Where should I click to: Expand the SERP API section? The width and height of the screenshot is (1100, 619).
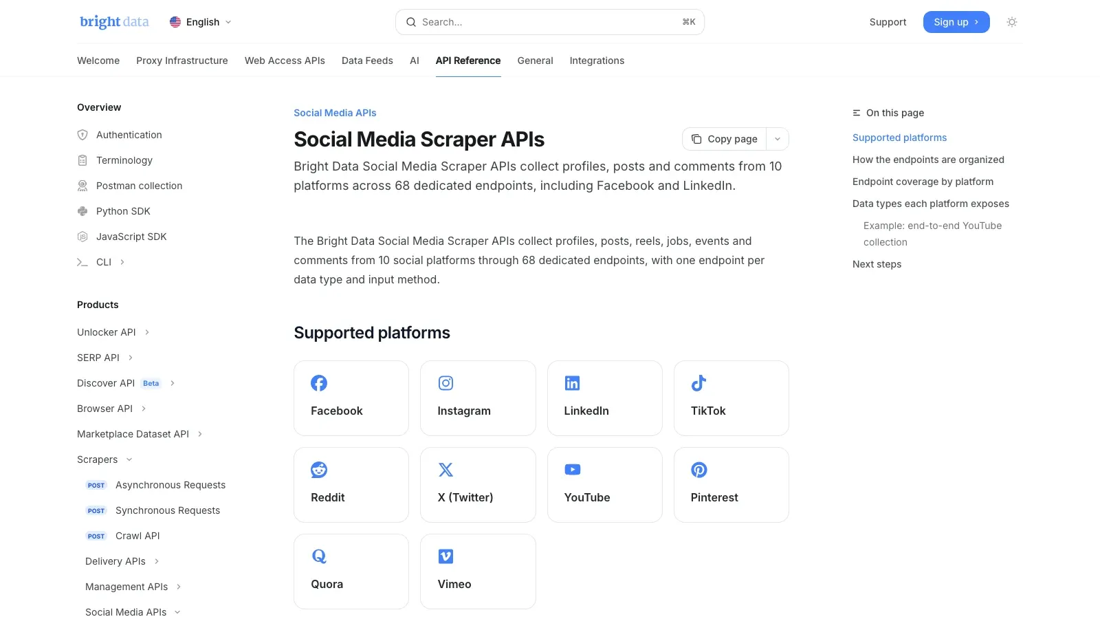131,358
